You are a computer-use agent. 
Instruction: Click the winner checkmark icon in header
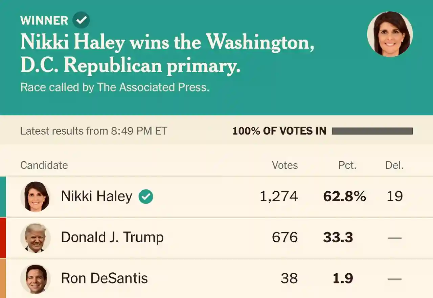(x=81, y=20)
